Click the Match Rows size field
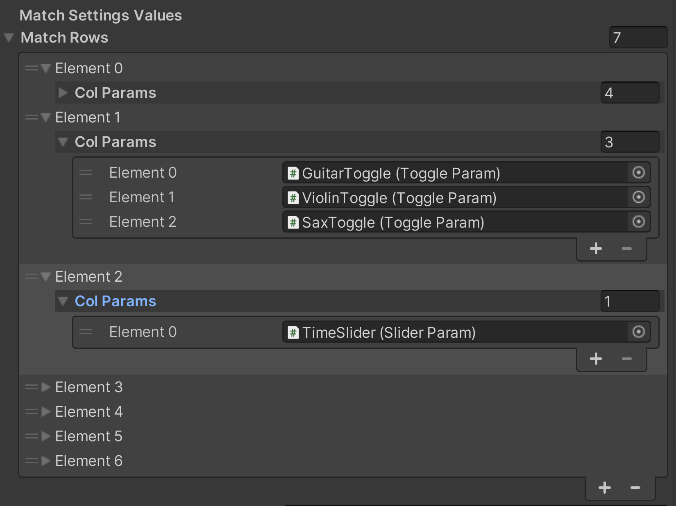 638,38
